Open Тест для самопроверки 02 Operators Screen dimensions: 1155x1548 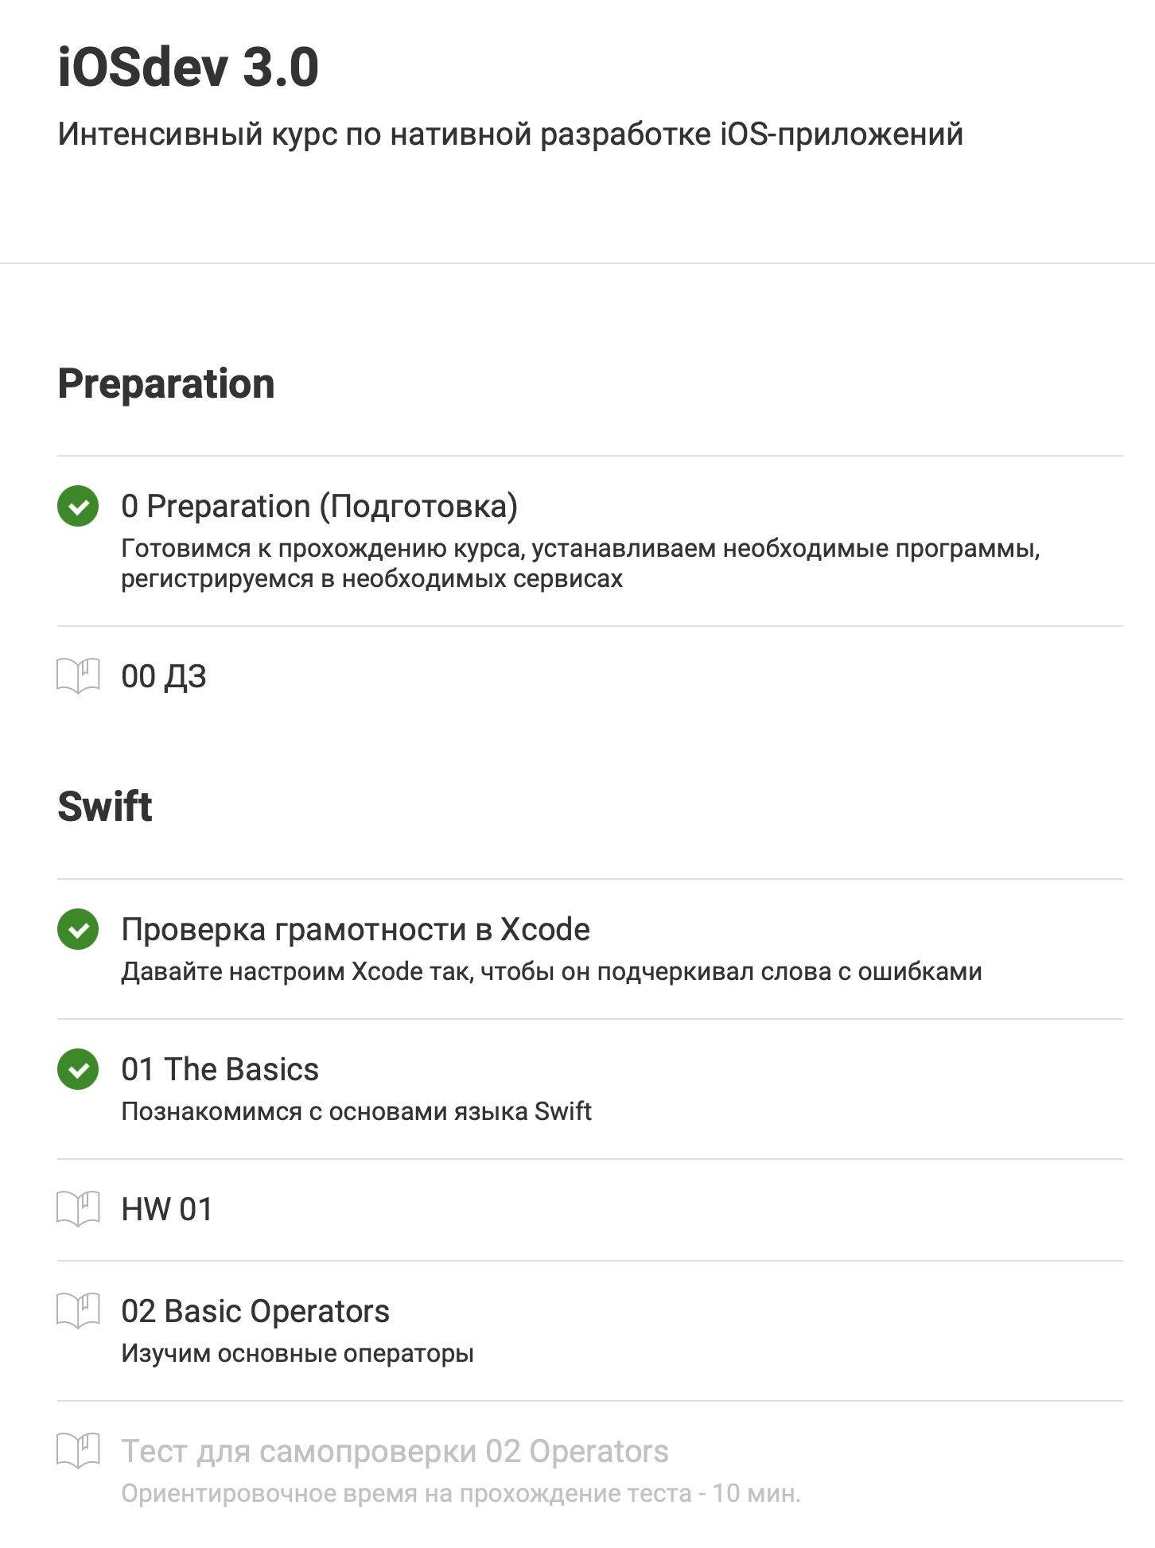click(x=395, y=1452)
